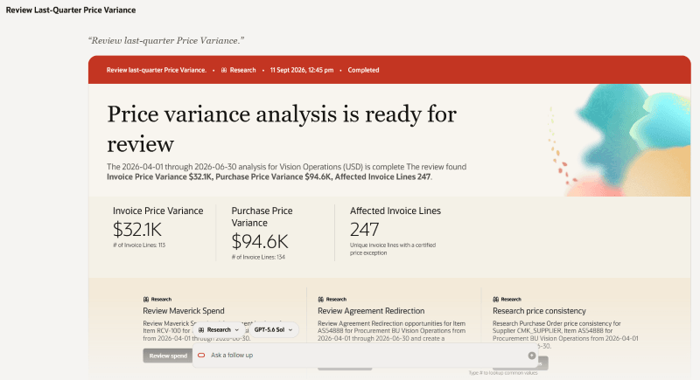Open the Research price consistency card title
Screen dimensions: 700x380
(x=539, y=311)
